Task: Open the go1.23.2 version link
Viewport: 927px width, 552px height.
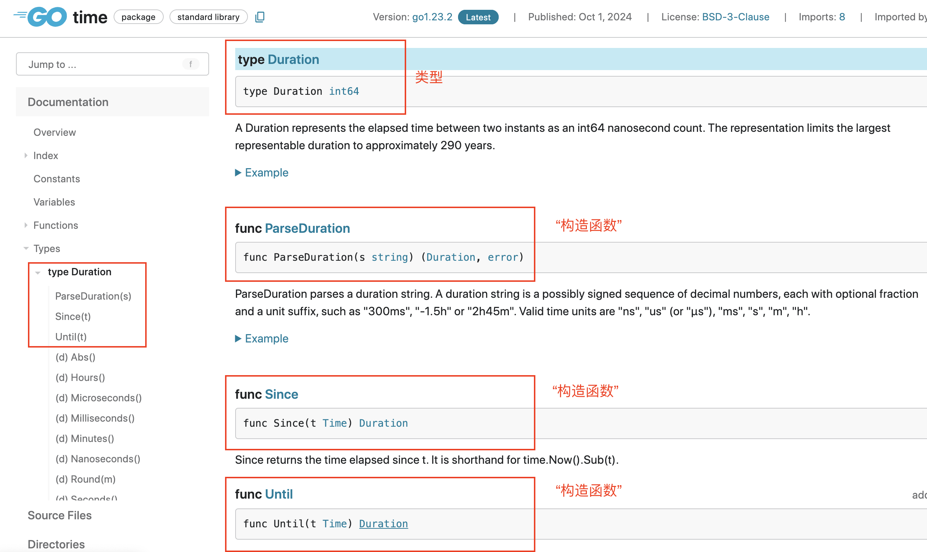Action: coord(432,17)
